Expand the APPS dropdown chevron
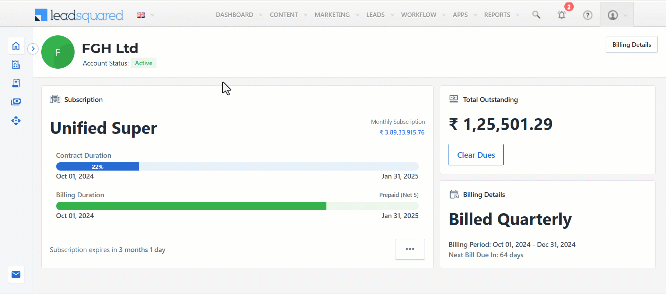Image resolution: width=666 pixels, height=294 pixels. pyautogui.click(x=475, y=15)
